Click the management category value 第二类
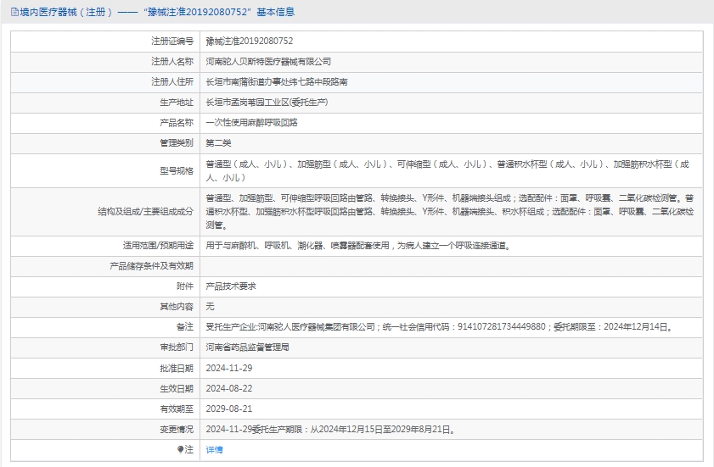The height and width of the screenshot is (467, 714). tap(218, 142)
